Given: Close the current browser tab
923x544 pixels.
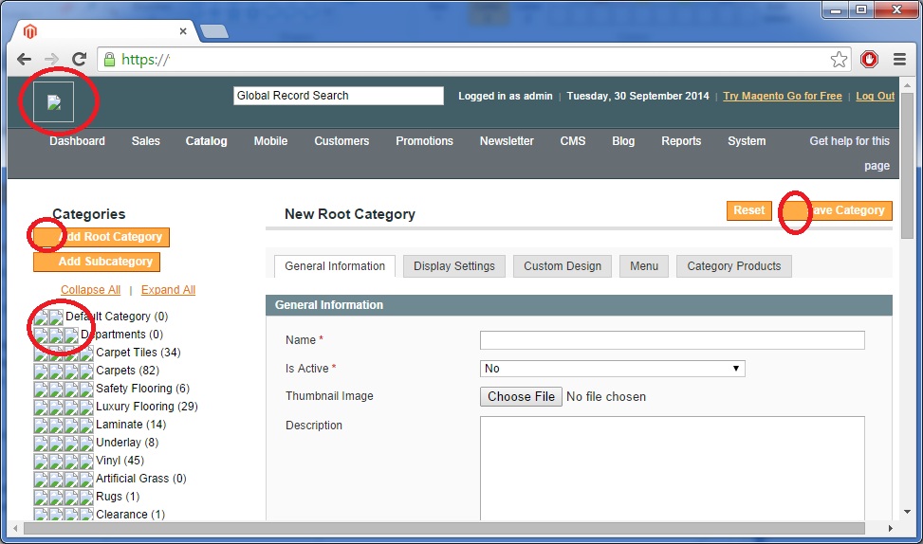Looking at the screenshot, I should (x=183, y=31).
